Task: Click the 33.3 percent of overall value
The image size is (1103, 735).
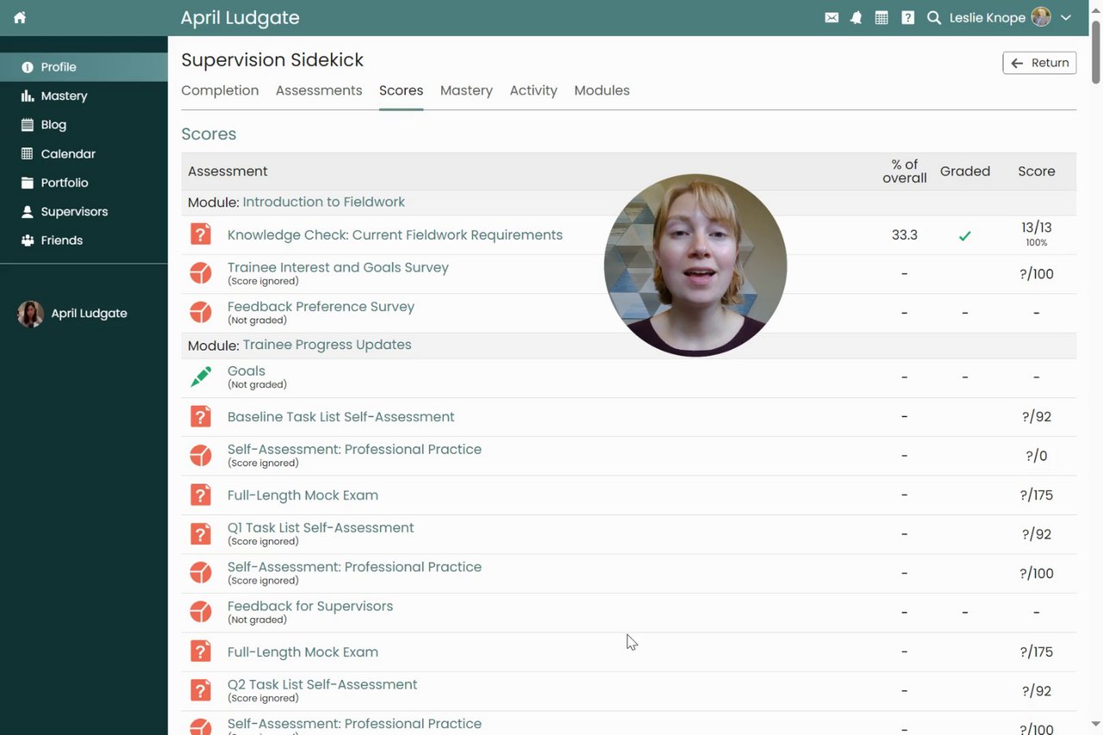Action: point(905,235)
